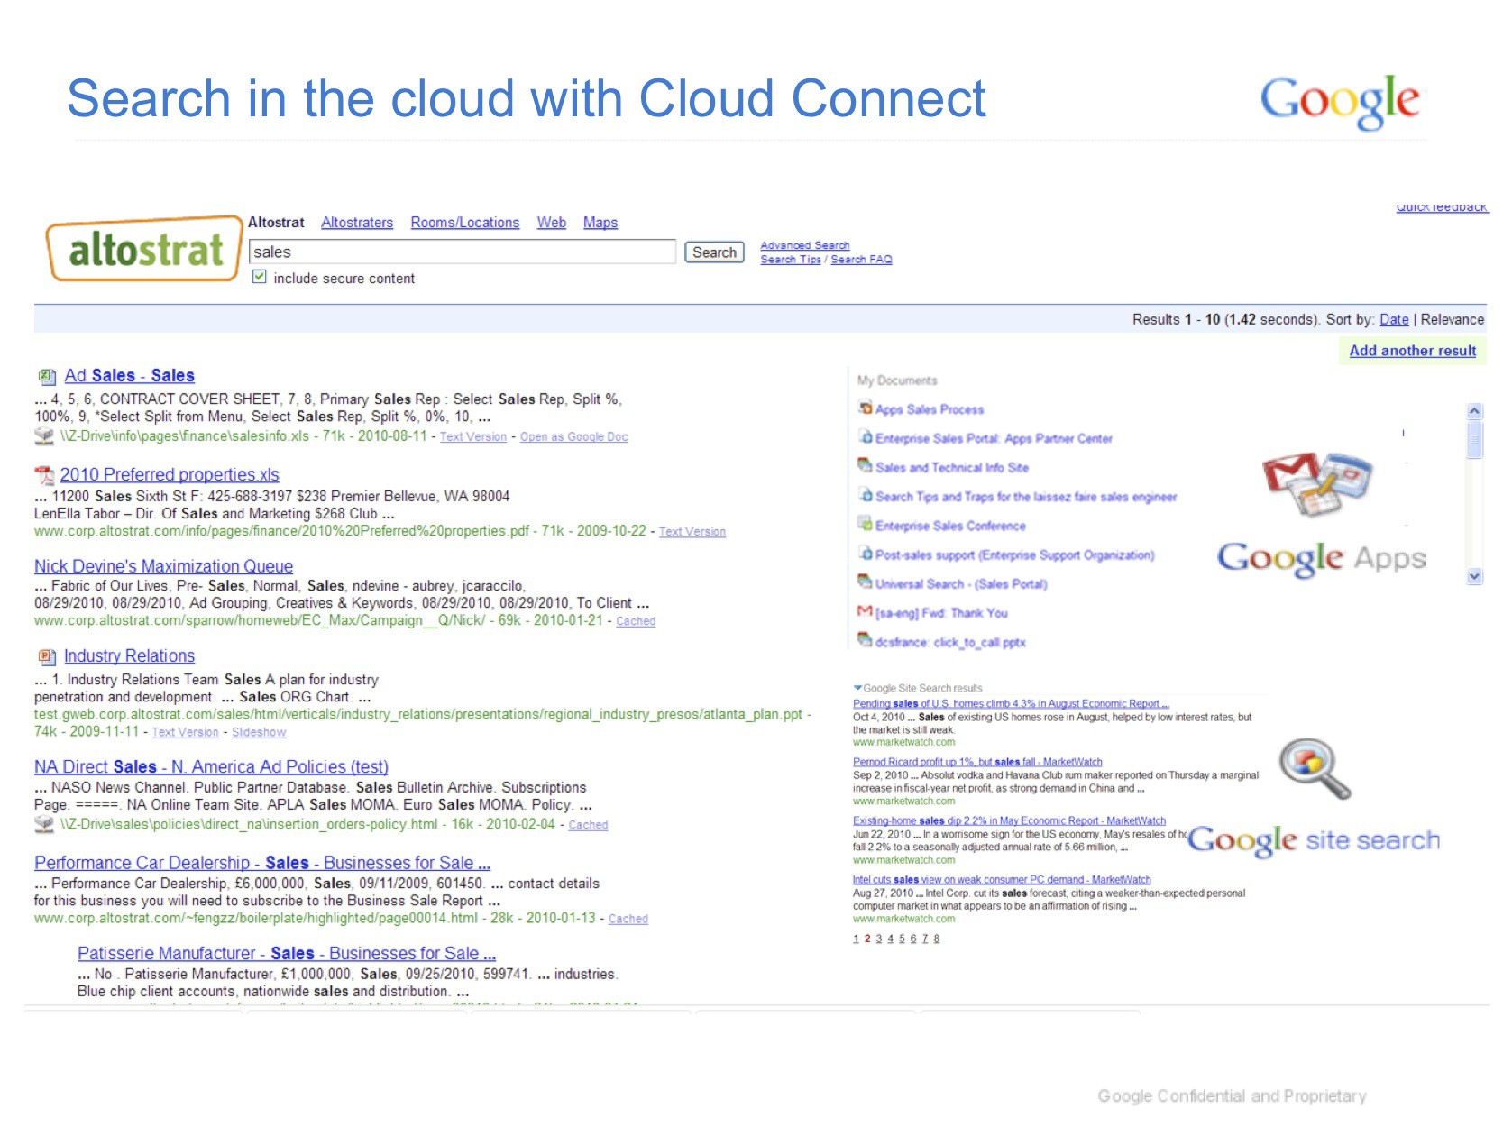Select the Altostrat search tab

tap(276, 223)
